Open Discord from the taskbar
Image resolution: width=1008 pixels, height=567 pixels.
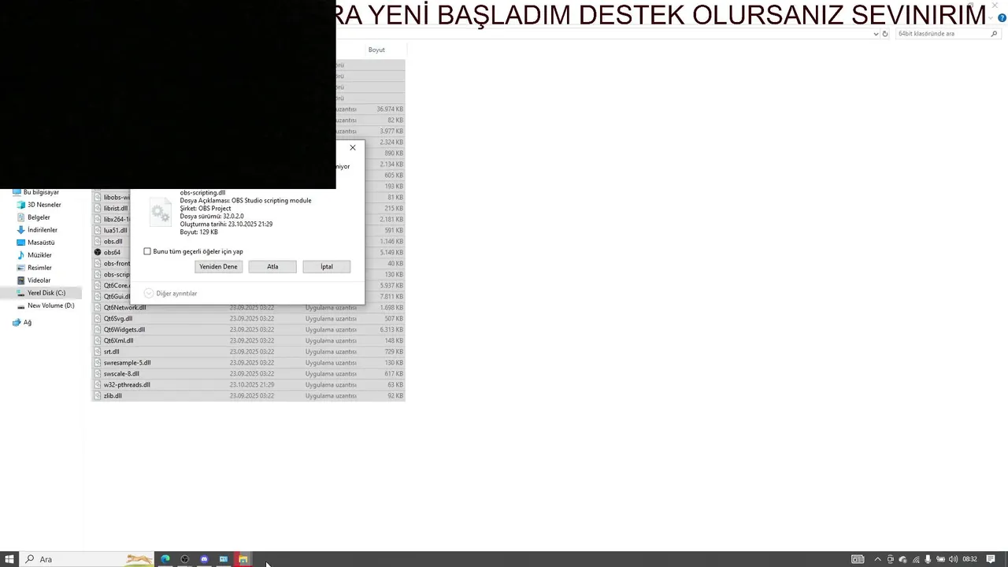pyautogui.click(x=205, y=559)
